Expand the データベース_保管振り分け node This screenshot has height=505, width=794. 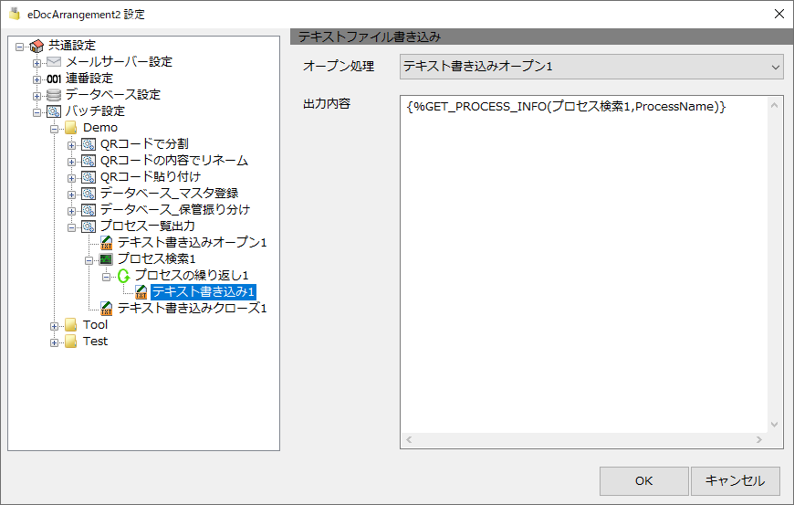71,211
